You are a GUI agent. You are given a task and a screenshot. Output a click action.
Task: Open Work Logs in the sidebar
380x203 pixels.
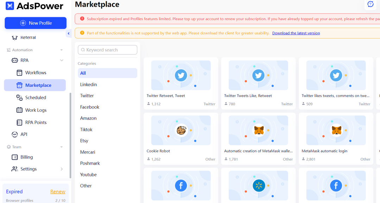pos(35,110)
